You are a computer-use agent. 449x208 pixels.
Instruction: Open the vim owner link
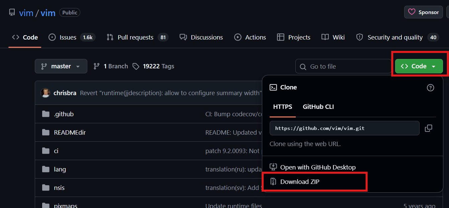pyautogui.click(x=26, y=13)
